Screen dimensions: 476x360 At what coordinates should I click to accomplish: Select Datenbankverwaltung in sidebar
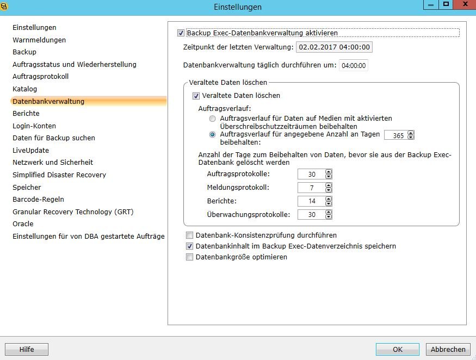pos(88,101)
